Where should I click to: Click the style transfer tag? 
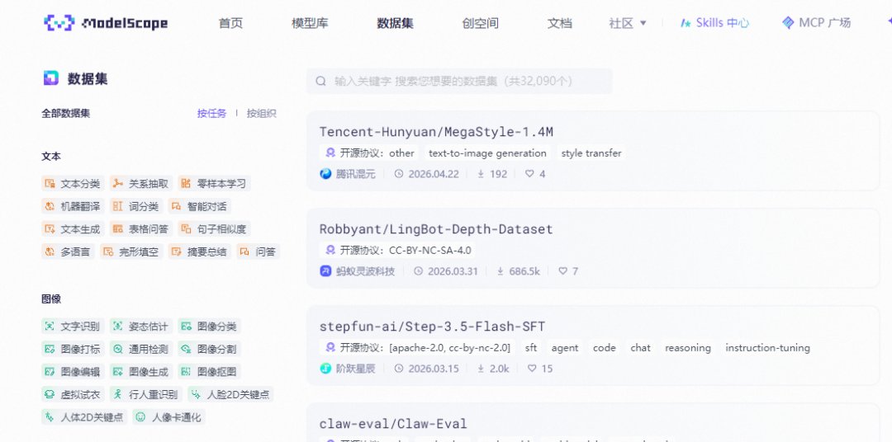click(x=591, y=153)
